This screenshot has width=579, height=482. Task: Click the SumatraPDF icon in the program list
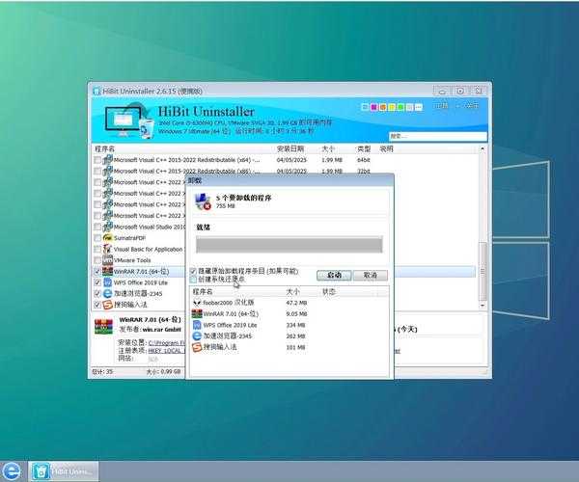pyautogui.click(x=108, y=236)
